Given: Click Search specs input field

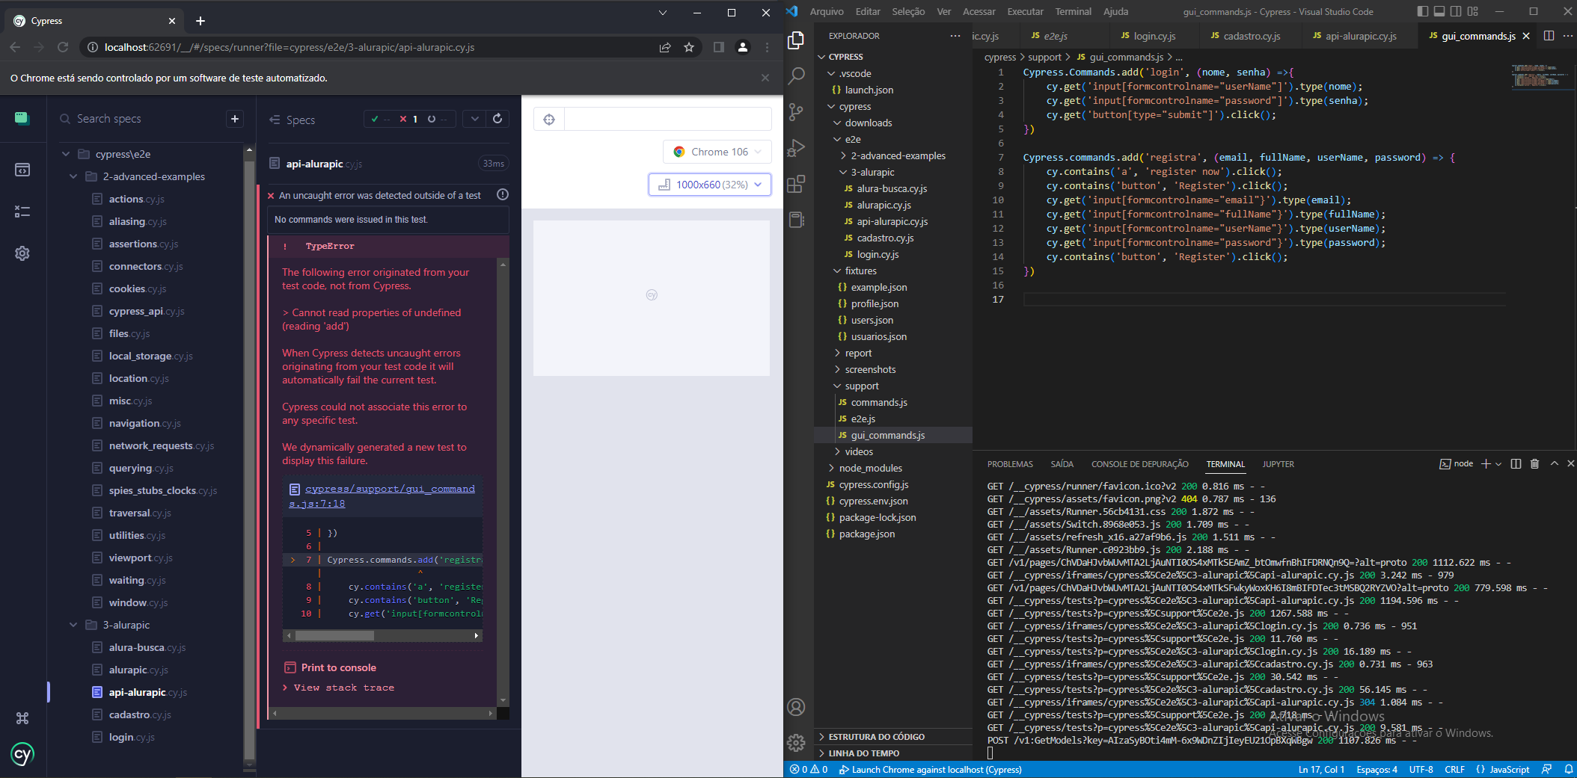Looking at the screenshot, I should pos(142,119).
